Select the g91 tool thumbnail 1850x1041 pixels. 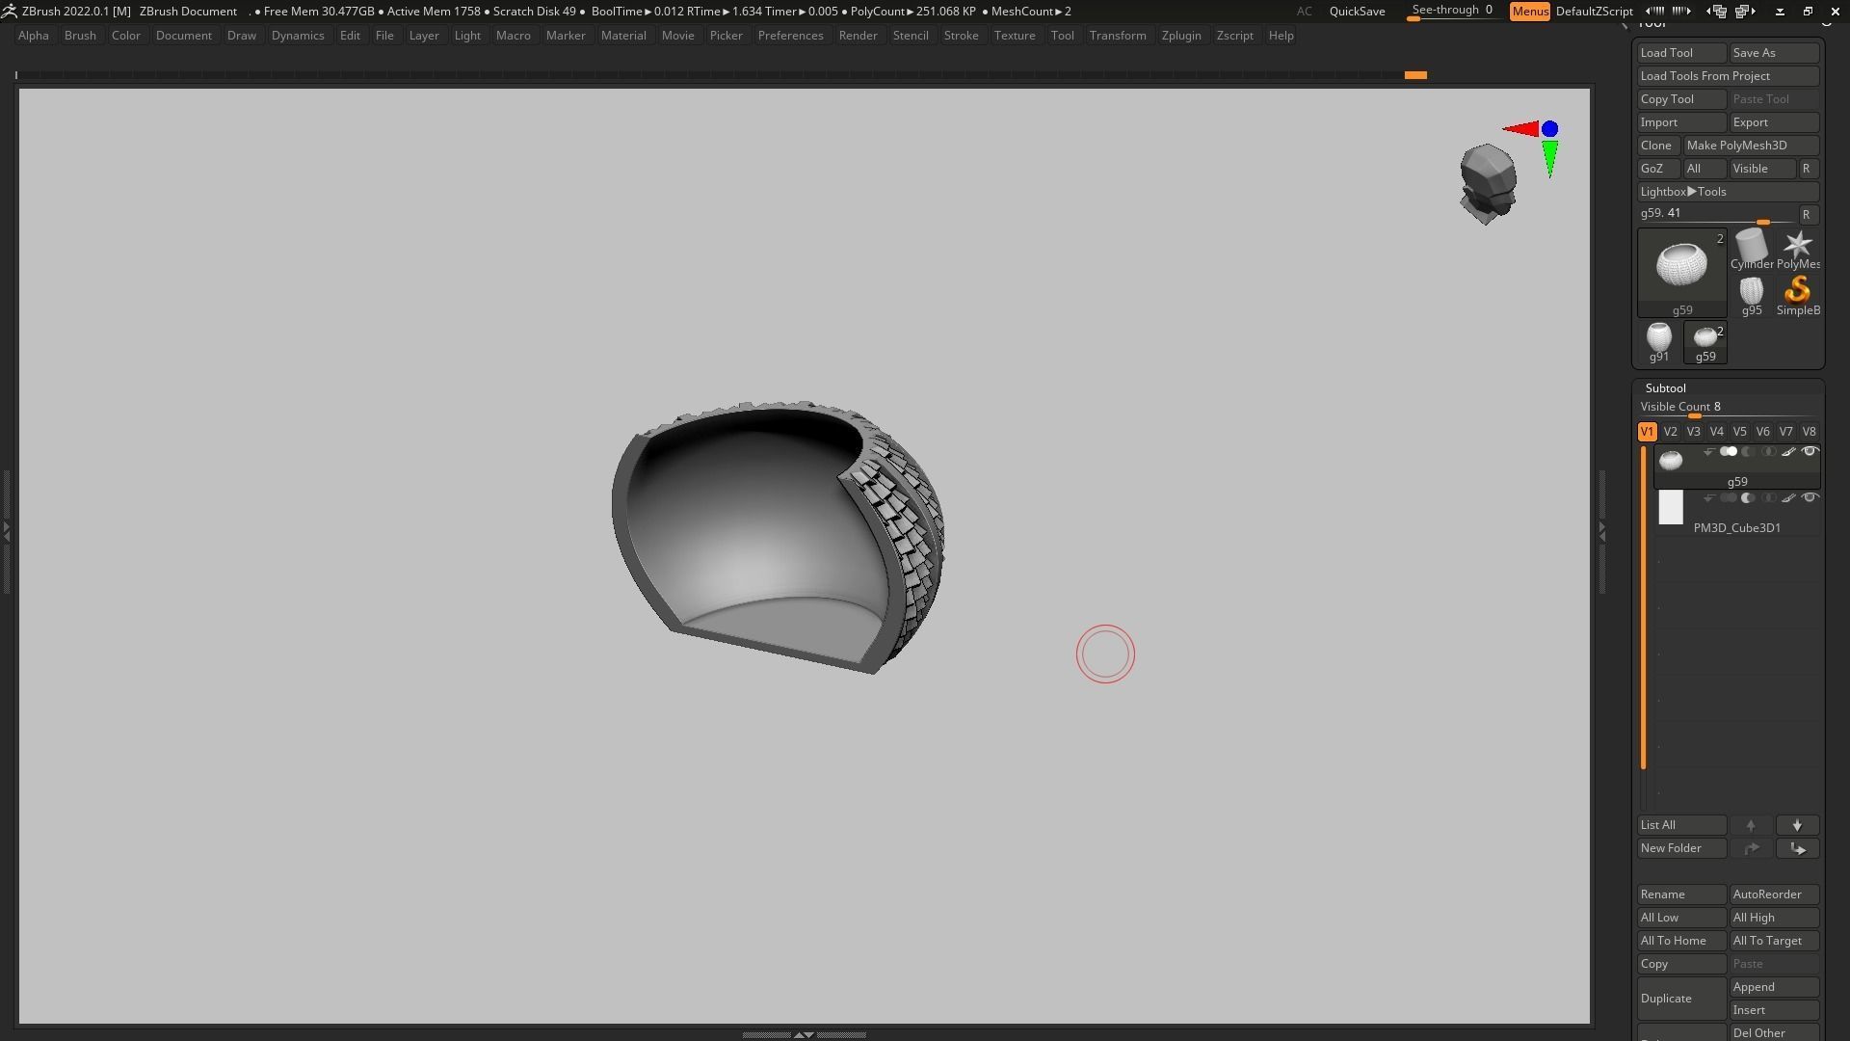click(1658, 340)
